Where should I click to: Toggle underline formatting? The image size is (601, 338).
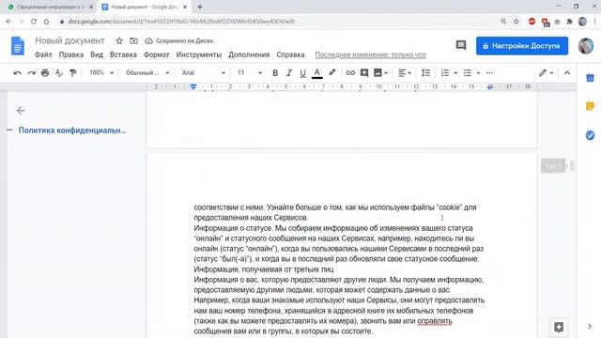302,73
